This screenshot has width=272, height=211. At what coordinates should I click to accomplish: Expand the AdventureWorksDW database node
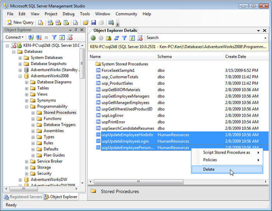click(20, 180)
